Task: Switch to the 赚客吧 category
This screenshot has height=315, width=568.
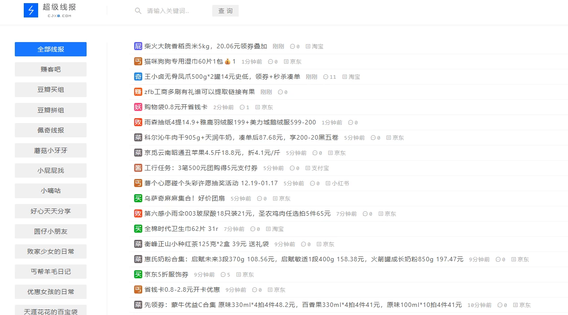Action: 50,69
